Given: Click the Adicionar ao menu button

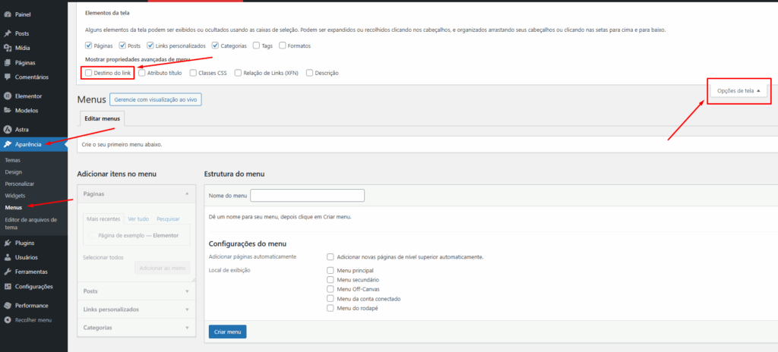Looking at the screenshot, I should (163, 268).
